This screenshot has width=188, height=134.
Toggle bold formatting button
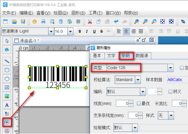click(x=80, y=31)
